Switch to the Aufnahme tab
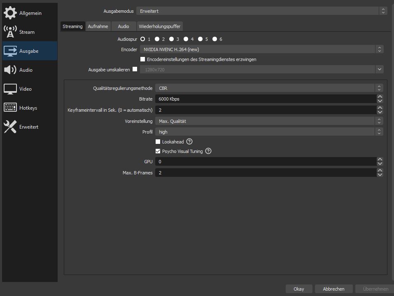This screenshot has height=296, width=394. [x=98, y=26]
